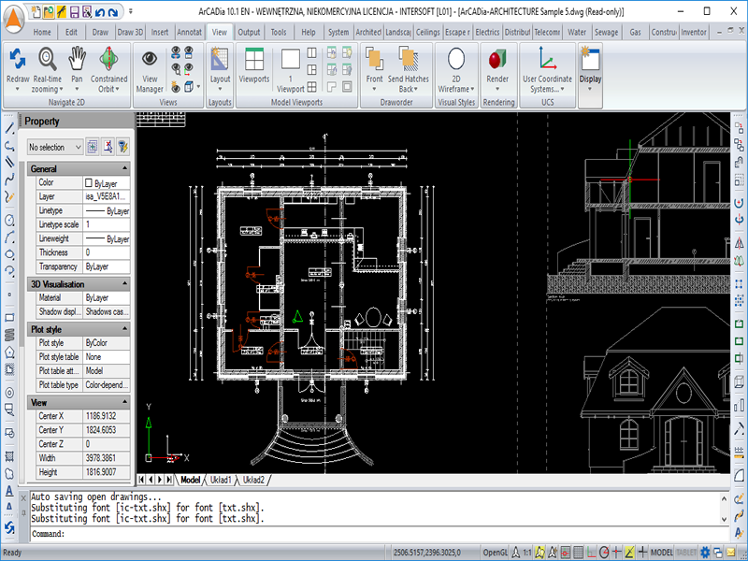Image resolution: width=748 pixels, height=561 pixels.
Task: Open the No selection dropdown
Action: click(54, 147)
